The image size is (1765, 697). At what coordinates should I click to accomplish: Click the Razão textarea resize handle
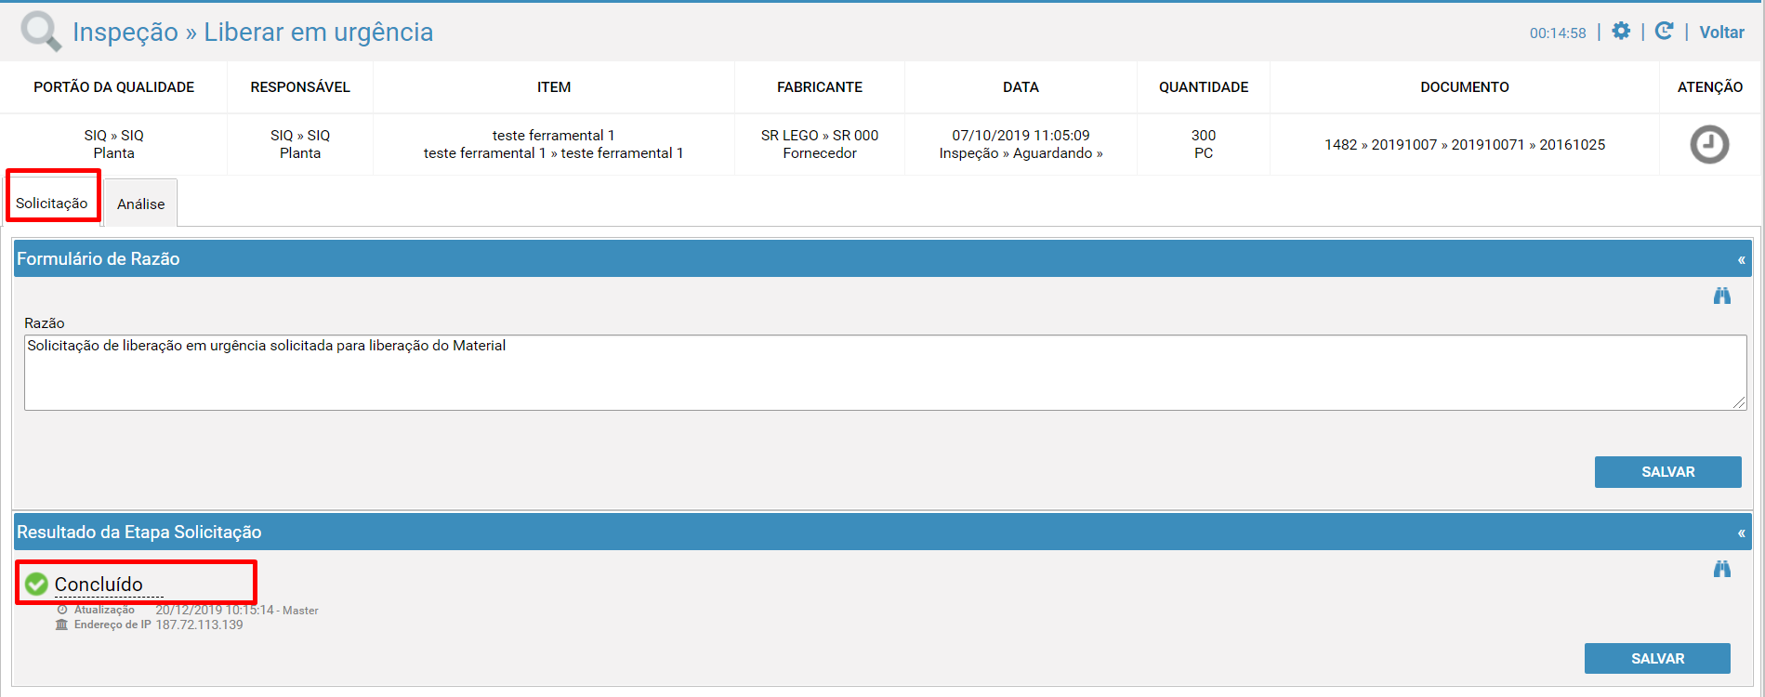[x=1739, y=402]
